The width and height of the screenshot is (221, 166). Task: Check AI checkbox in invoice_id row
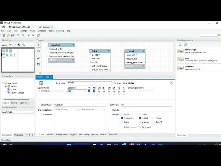point(119,91)
